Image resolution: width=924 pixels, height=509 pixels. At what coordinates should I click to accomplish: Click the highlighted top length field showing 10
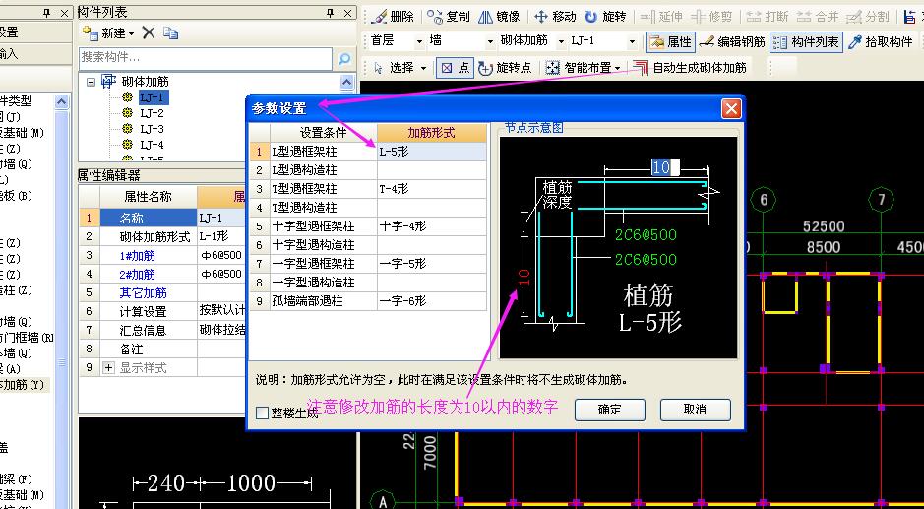pos(665,167)
